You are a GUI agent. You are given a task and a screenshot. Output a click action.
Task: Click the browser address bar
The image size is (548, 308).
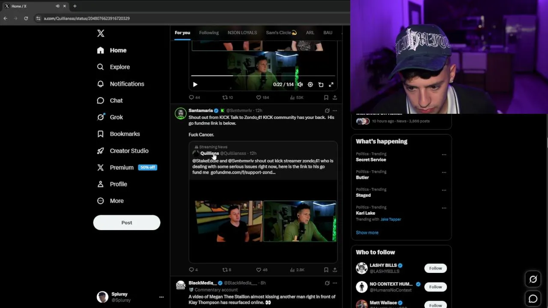(193, 18)
